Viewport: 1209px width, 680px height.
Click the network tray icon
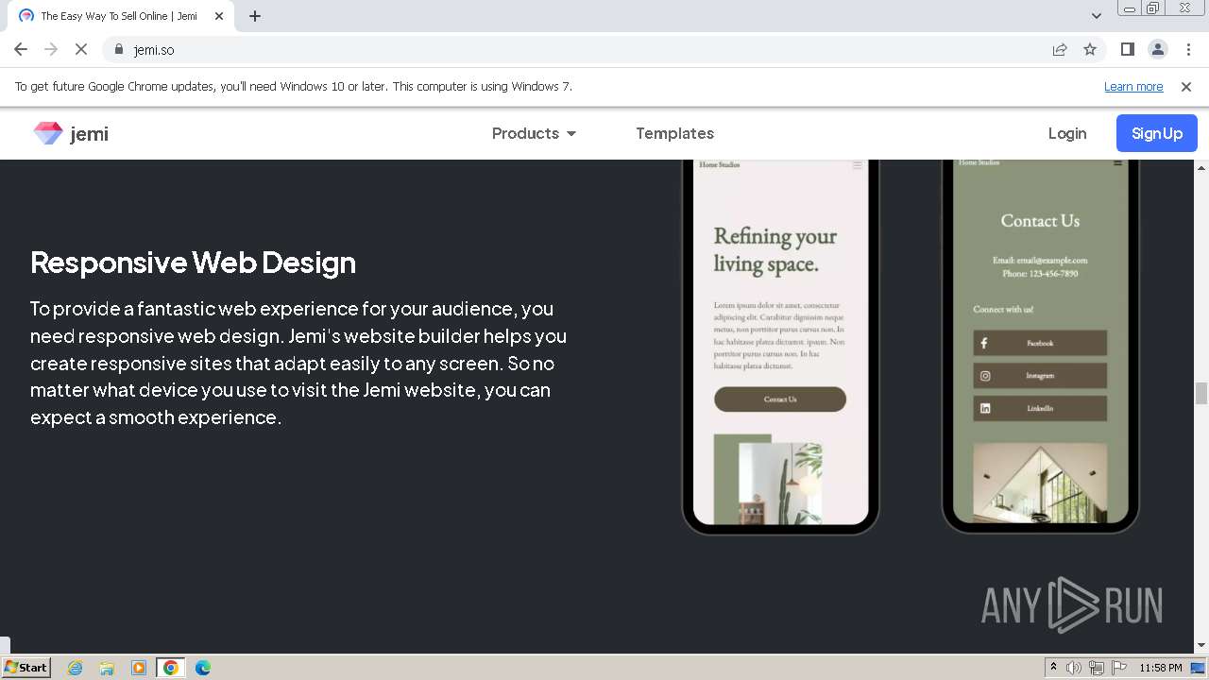click(1097, 668)
